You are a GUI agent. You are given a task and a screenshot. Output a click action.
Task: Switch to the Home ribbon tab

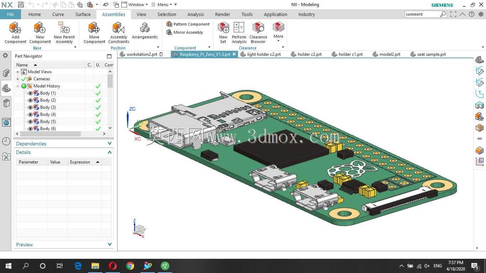(x=35, y=14)
